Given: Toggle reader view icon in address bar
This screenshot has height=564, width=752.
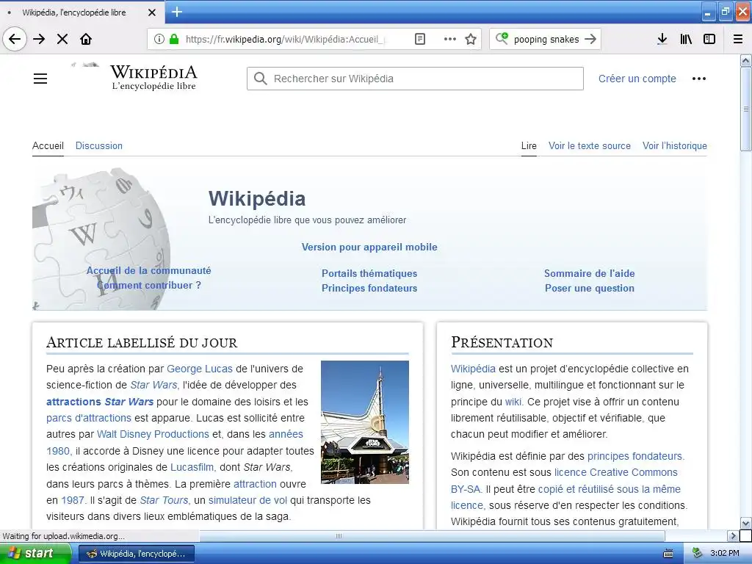Looking at the screenshot, I should (x=419, y=39).
